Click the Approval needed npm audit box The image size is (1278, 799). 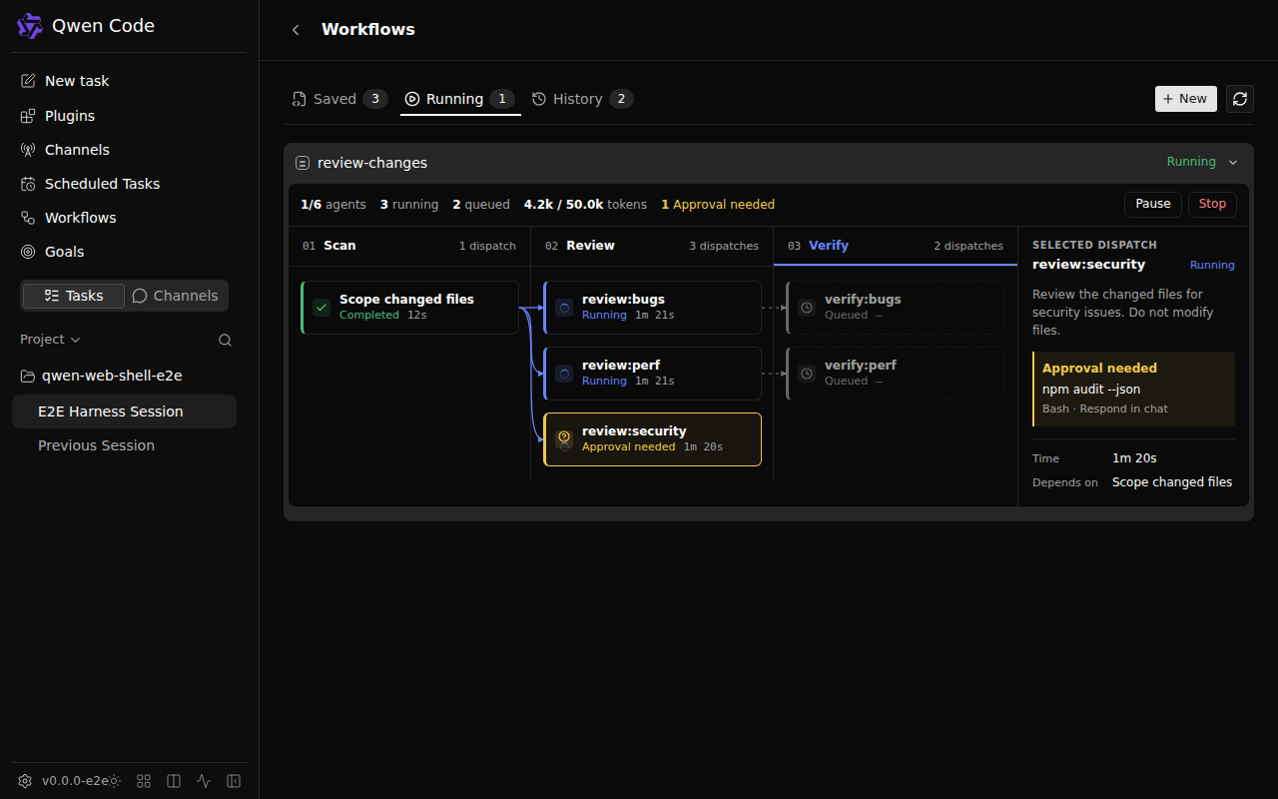click(1133, 389)
